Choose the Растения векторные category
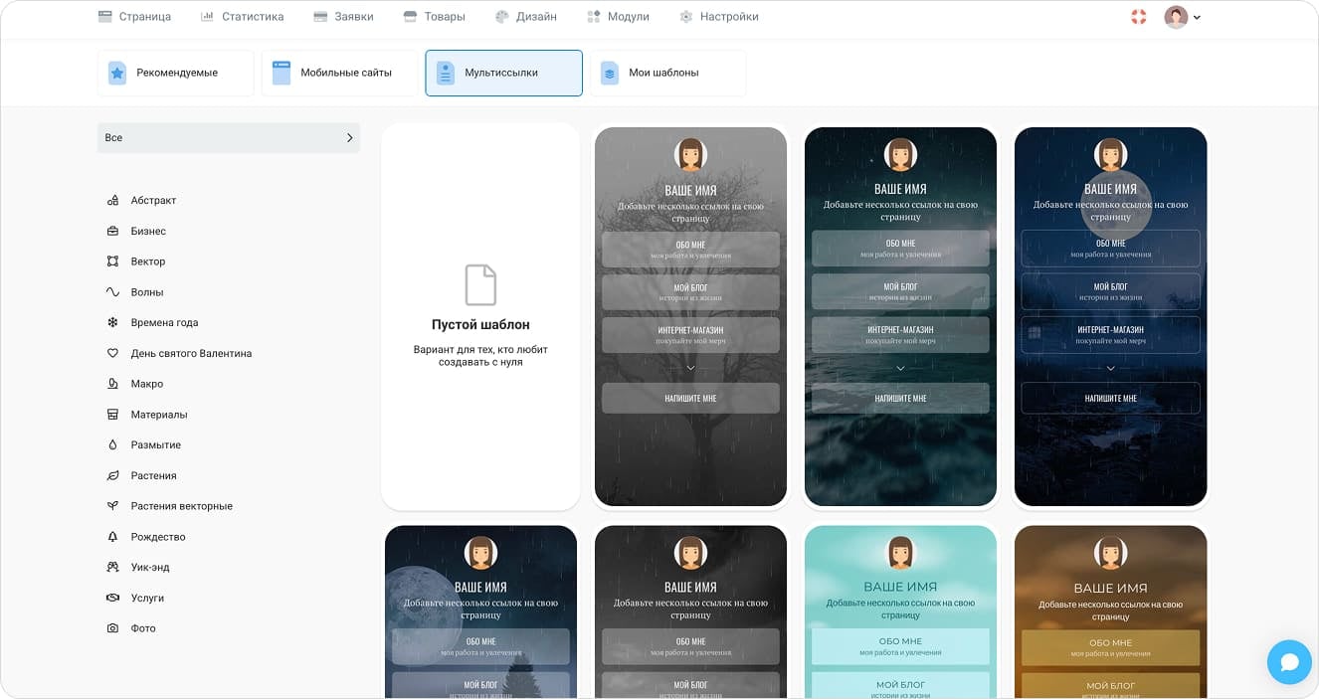Image resolution: width=1319 pixels, height=699 pixels. [x=181, y=506]
